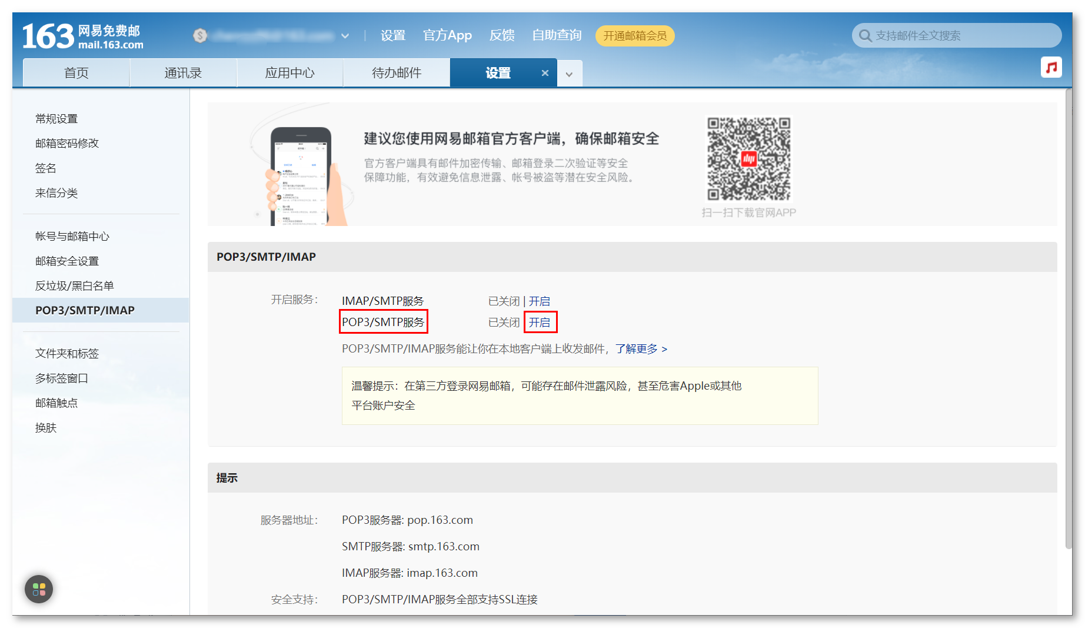The height and width of the screenshot is (628, 1085).
Task: Click the POP3服务器: pop.163.com text
Action: pyautogui.click(x=407, y=520)
